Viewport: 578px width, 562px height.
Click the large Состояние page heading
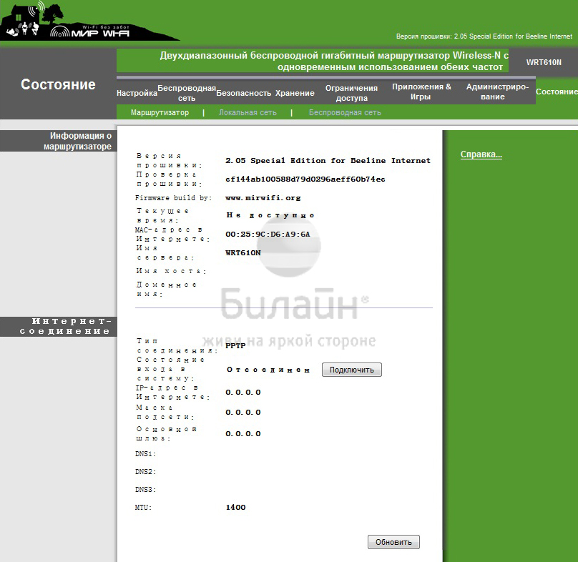[58, 84]
